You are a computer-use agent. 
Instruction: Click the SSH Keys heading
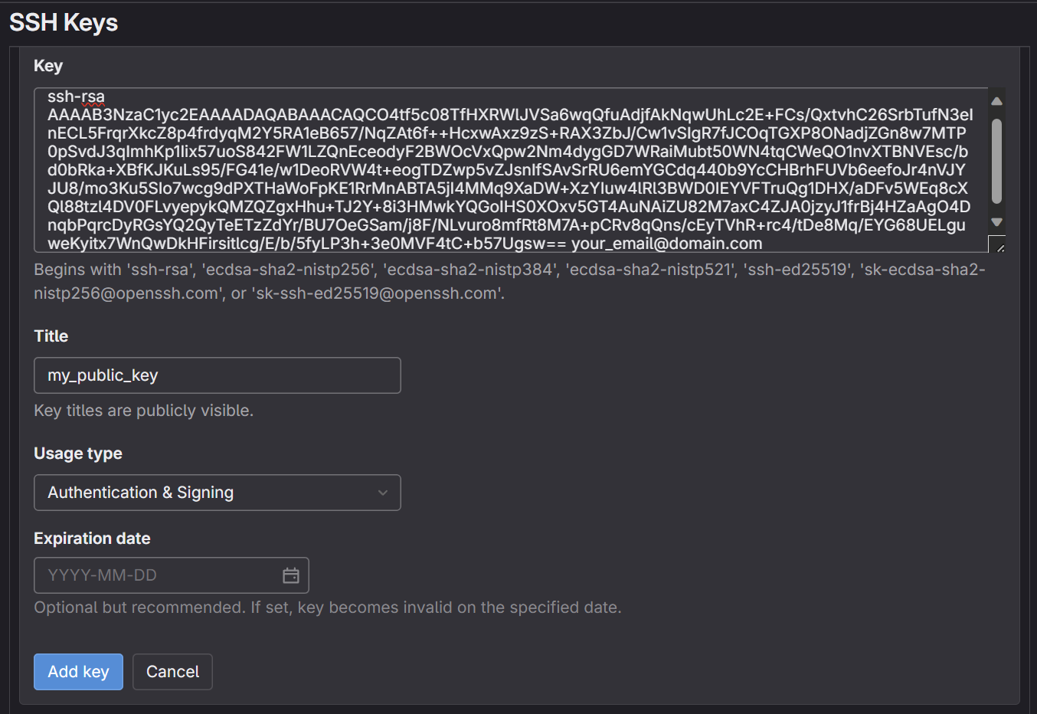(64, 22)
